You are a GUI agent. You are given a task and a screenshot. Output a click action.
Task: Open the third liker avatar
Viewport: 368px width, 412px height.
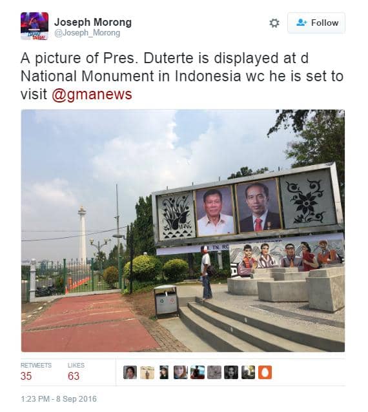164,372
